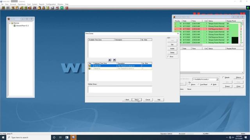
Task: Click the Available Time Zone column header
Action: (x=101, y=40)
